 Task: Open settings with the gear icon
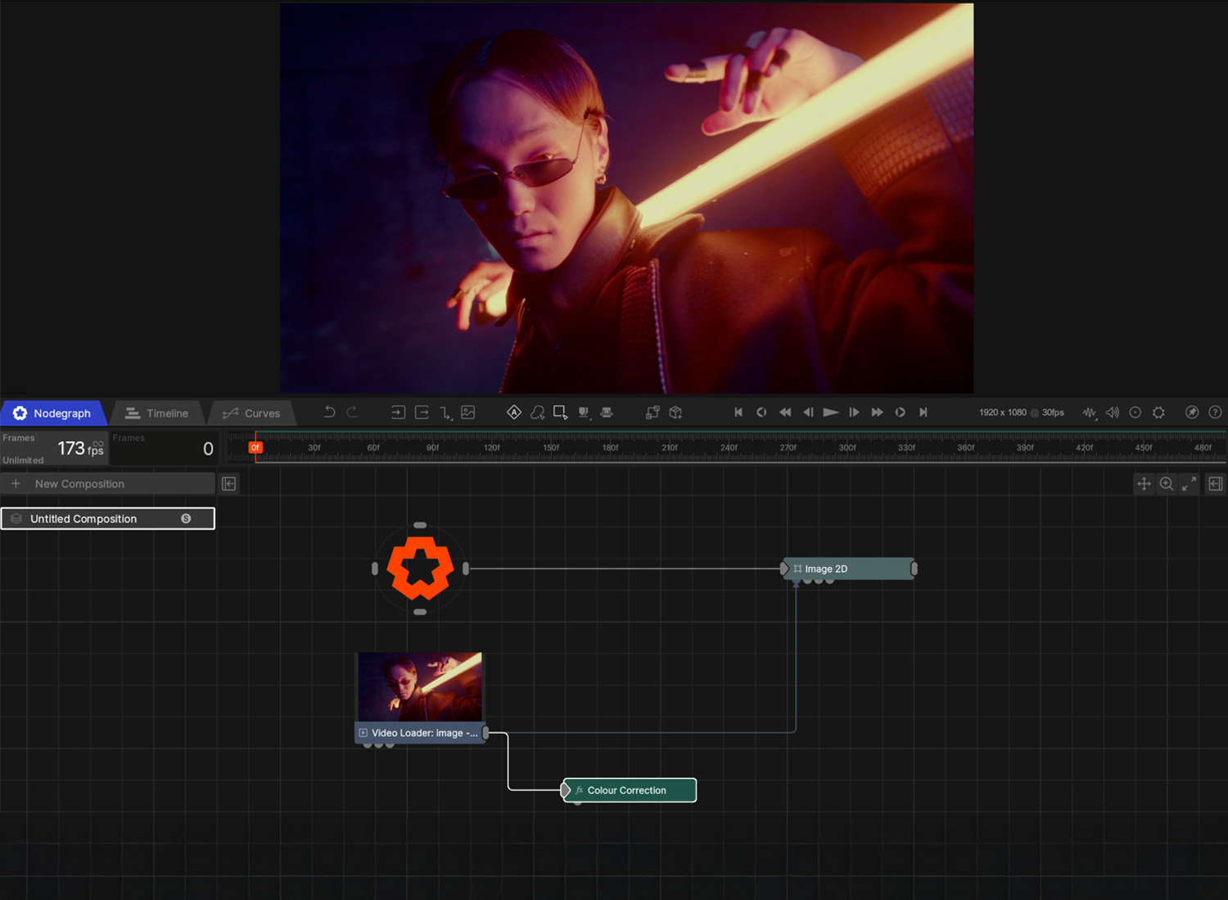coord(1158,412)
